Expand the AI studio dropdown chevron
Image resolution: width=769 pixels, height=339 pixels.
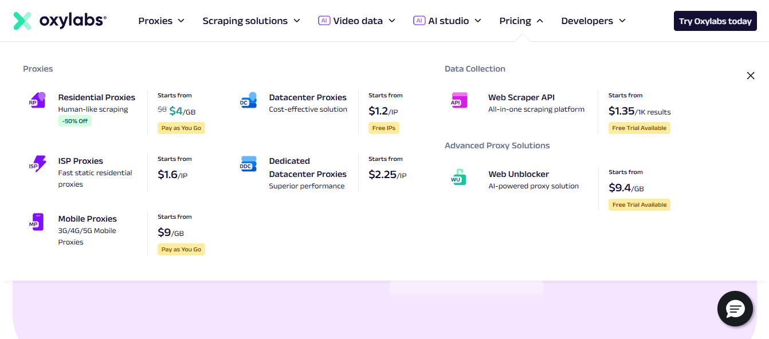478,21
